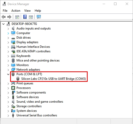The height and width of the screenshot is (124, 133).
Task: Click the Keyboards device icon
Action: click(x=13, y=56)
